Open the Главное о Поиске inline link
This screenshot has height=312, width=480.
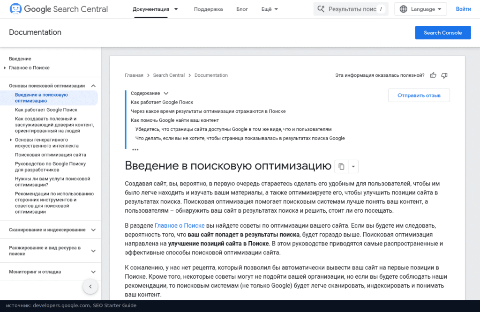pos(180,225)
